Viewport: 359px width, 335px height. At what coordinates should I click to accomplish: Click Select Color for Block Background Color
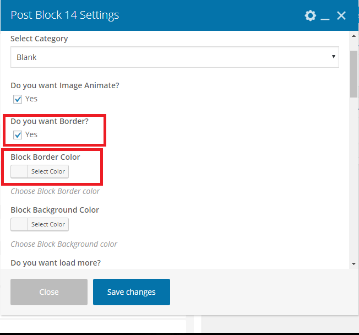[48, 225]
